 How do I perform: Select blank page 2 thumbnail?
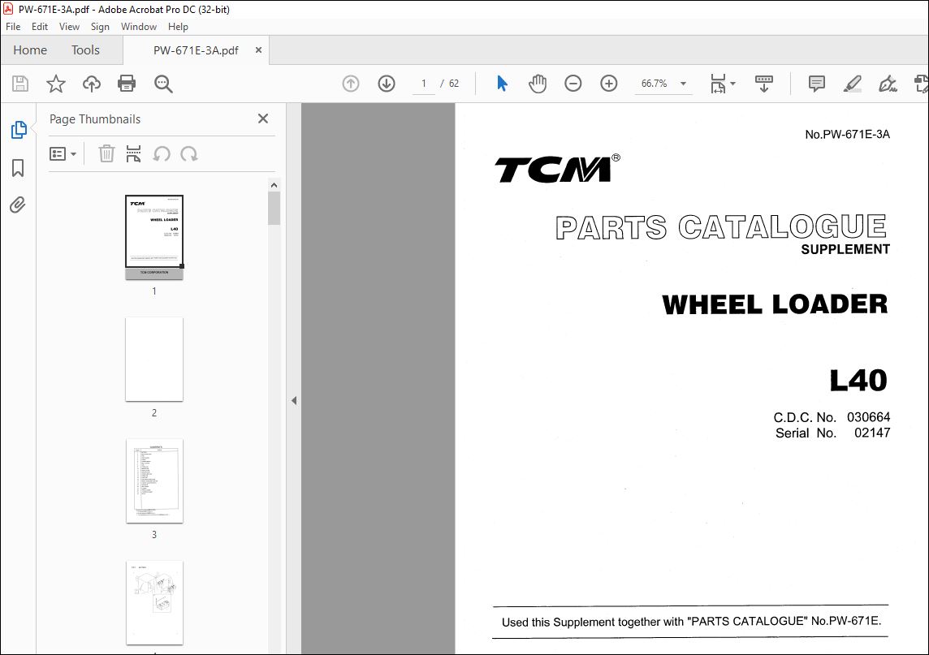[154, 359]
